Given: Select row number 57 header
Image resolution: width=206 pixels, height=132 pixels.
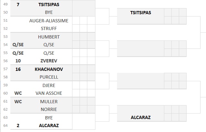Looking at the screenshot, I should pyautogui.click(x=5, y=69).
